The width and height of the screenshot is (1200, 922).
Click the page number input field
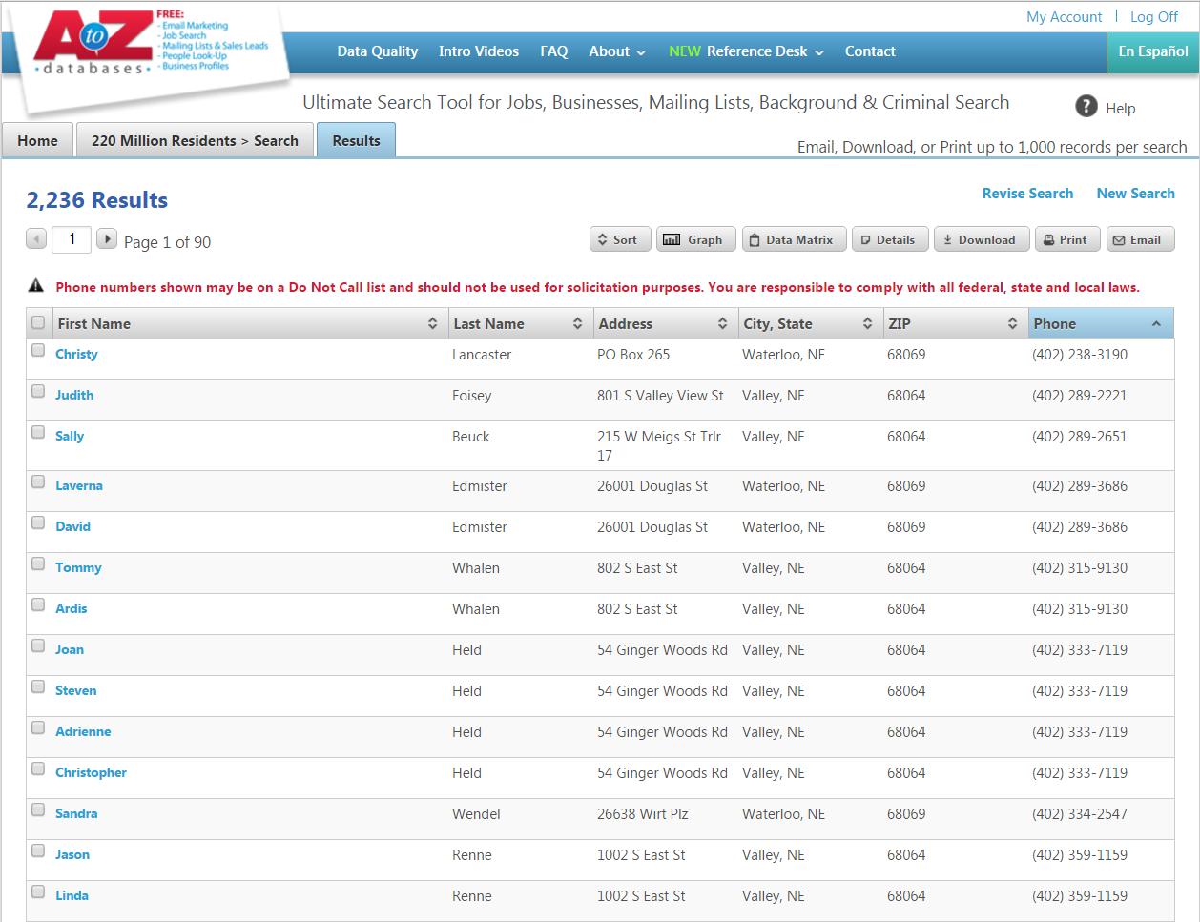tap(72, 239)
